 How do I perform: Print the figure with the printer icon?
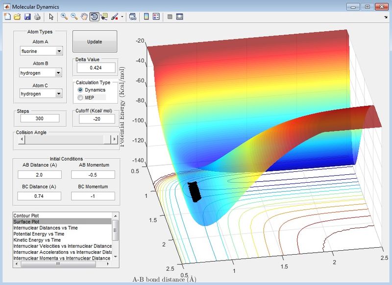pos(37,17)
